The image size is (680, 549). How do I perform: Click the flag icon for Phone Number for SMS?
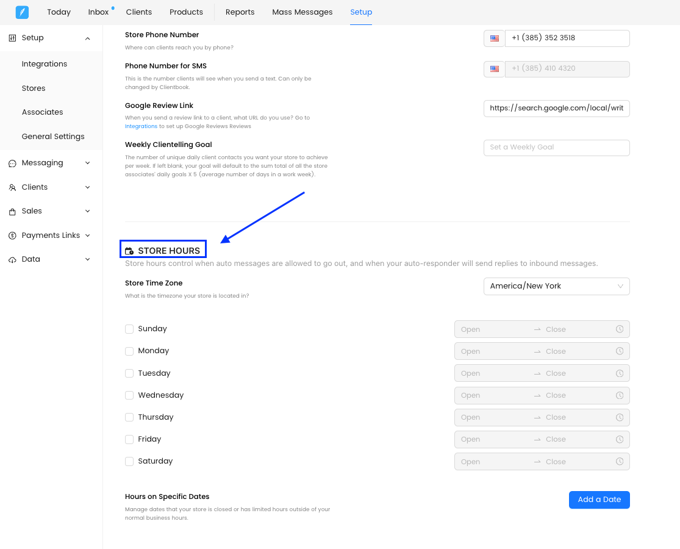tap(495, 69)
